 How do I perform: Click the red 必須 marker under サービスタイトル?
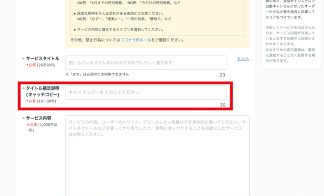[x=31, y=65]
